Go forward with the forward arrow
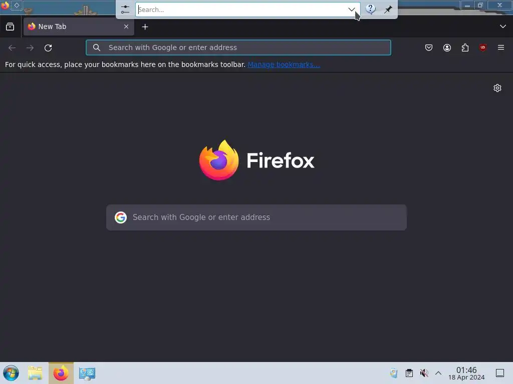This screenshot has width=513, height=384. (30, 47)
